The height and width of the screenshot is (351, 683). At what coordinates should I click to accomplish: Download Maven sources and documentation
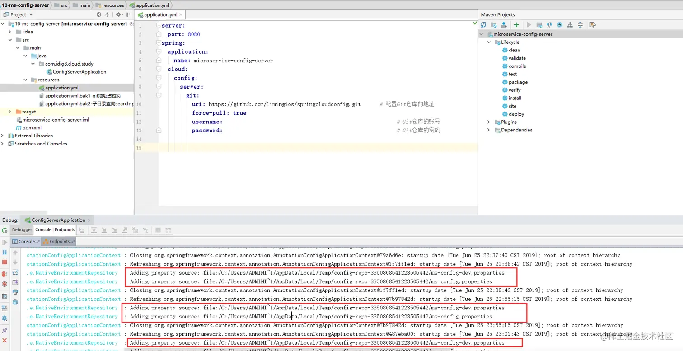pyautogui.click(x=504, y=25)
